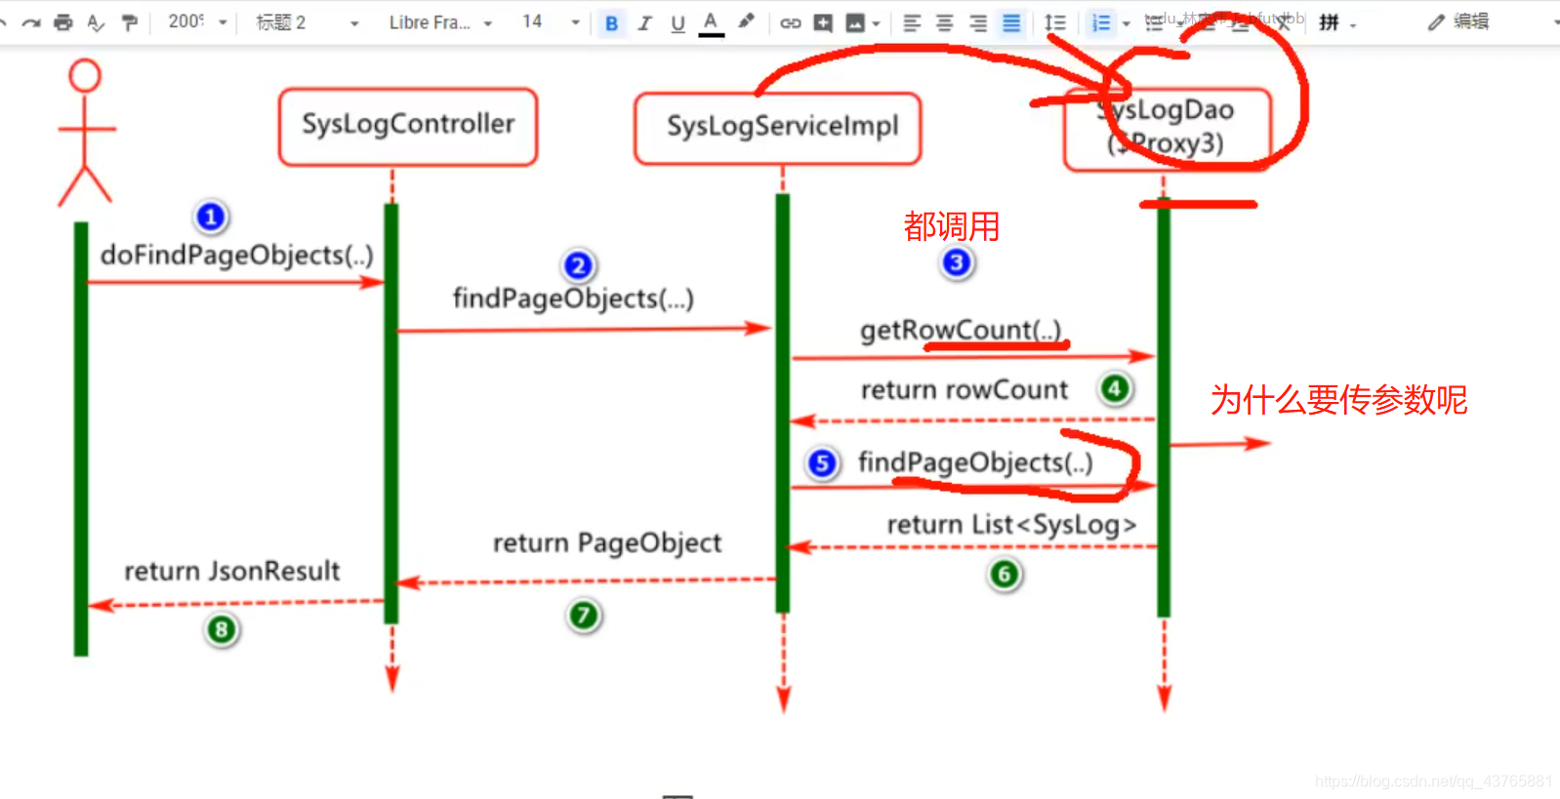Click the return List<SysLog> label
The width and height of the screenshot is (1560, 799).
[x=1011, y=525]
